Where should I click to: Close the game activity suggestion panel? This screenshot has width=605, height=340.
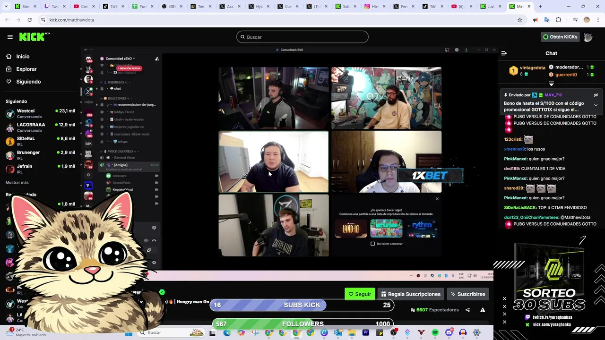437,199
